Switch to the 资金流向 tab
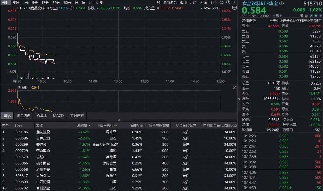Image resolution: width=323 pixels, height=191 pixels. [24, 116]
